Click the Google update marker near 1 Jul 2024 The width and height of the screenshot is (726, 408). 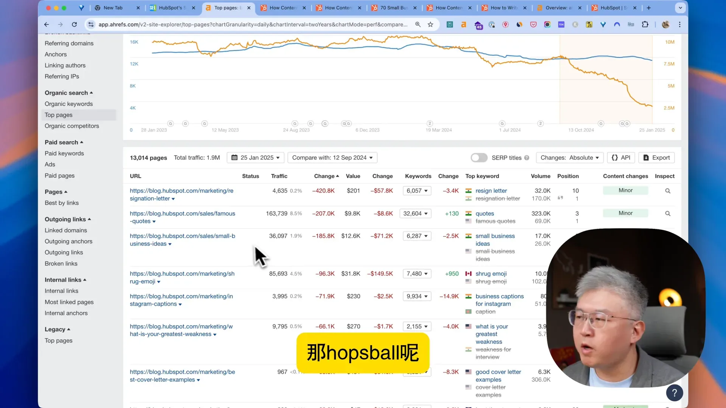(502, 124)
